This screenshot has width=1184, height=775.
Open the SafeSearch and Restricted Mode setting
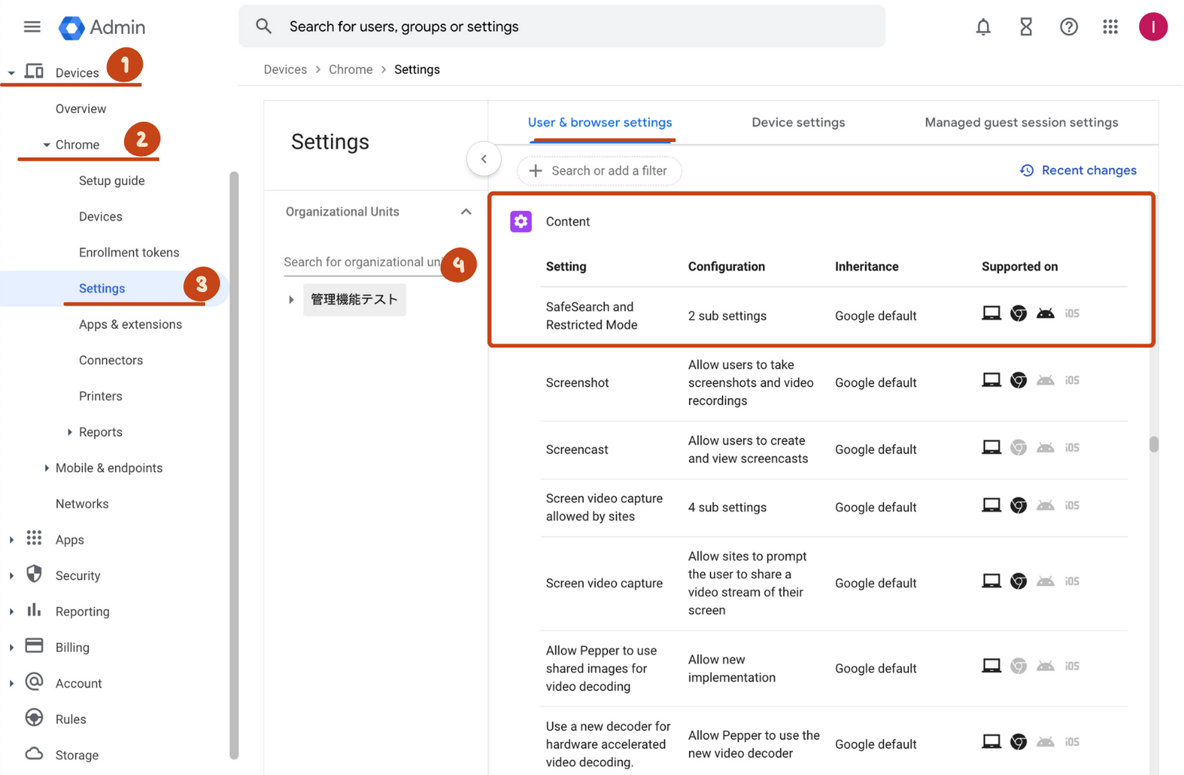tap(591, 316)
